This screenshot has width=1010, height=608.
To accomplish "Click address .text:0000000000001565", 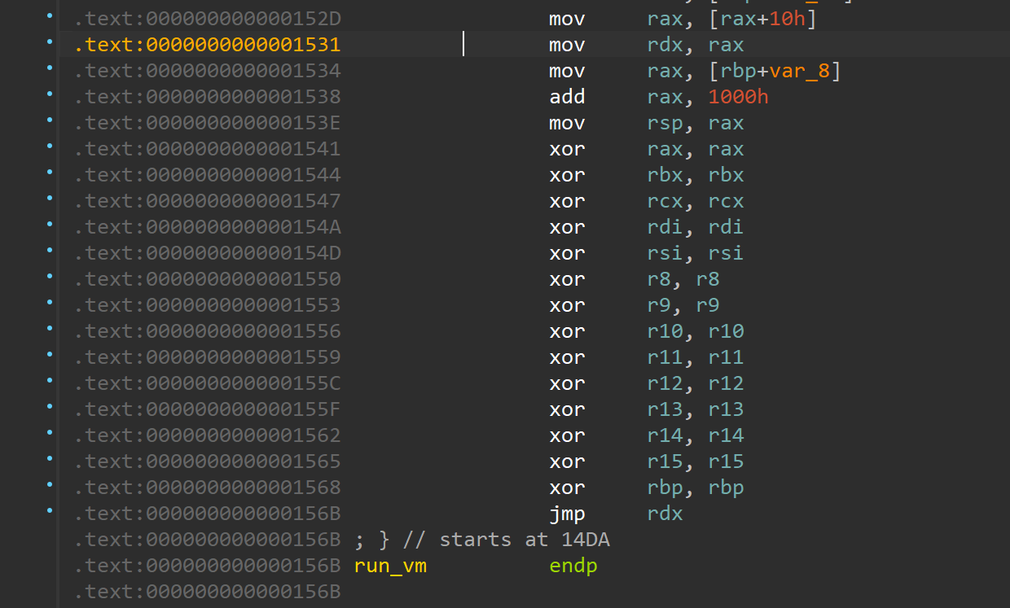I will [x=207, y=461].
